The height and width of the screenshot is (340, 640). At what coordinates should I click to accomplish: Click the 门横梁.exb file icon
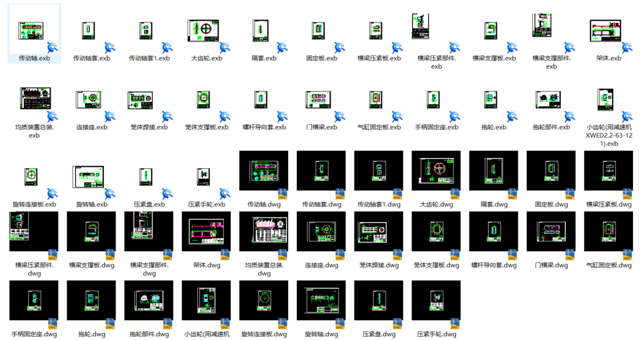[x=318, y=99]
